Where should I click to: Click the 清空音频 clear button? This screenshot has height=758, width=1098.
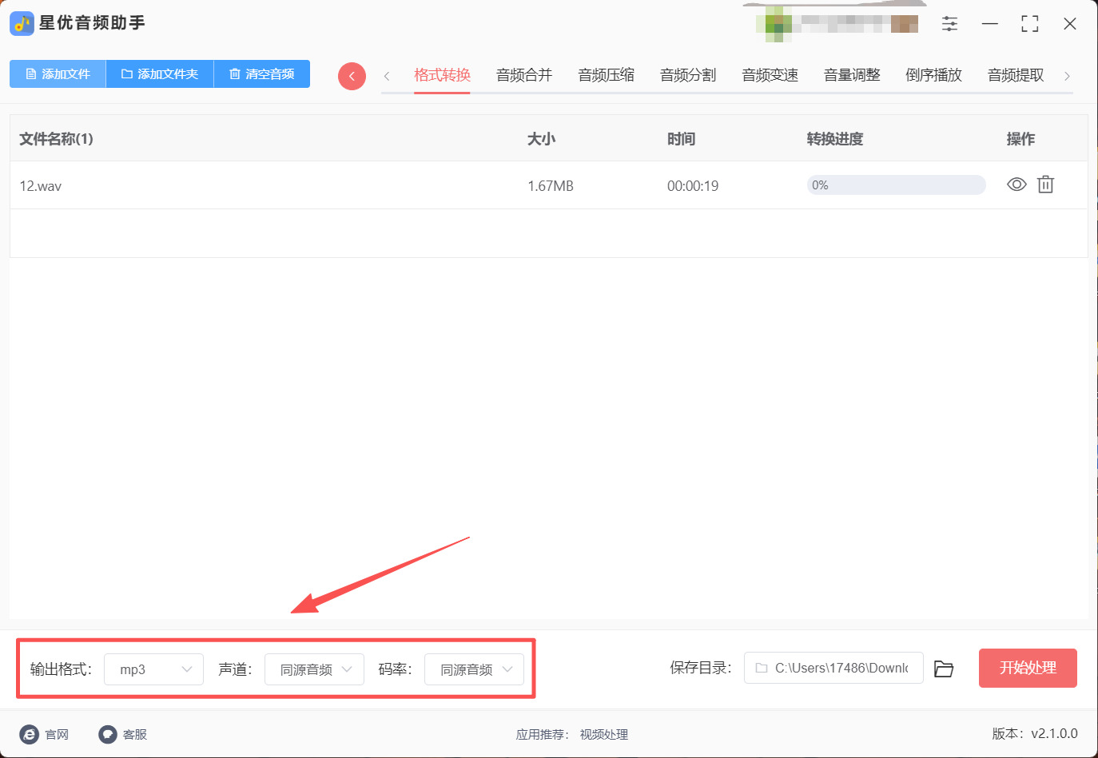262,73
